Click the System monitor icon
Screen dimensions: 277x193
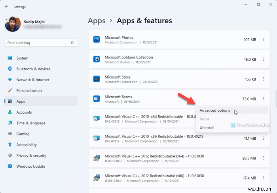10,58
